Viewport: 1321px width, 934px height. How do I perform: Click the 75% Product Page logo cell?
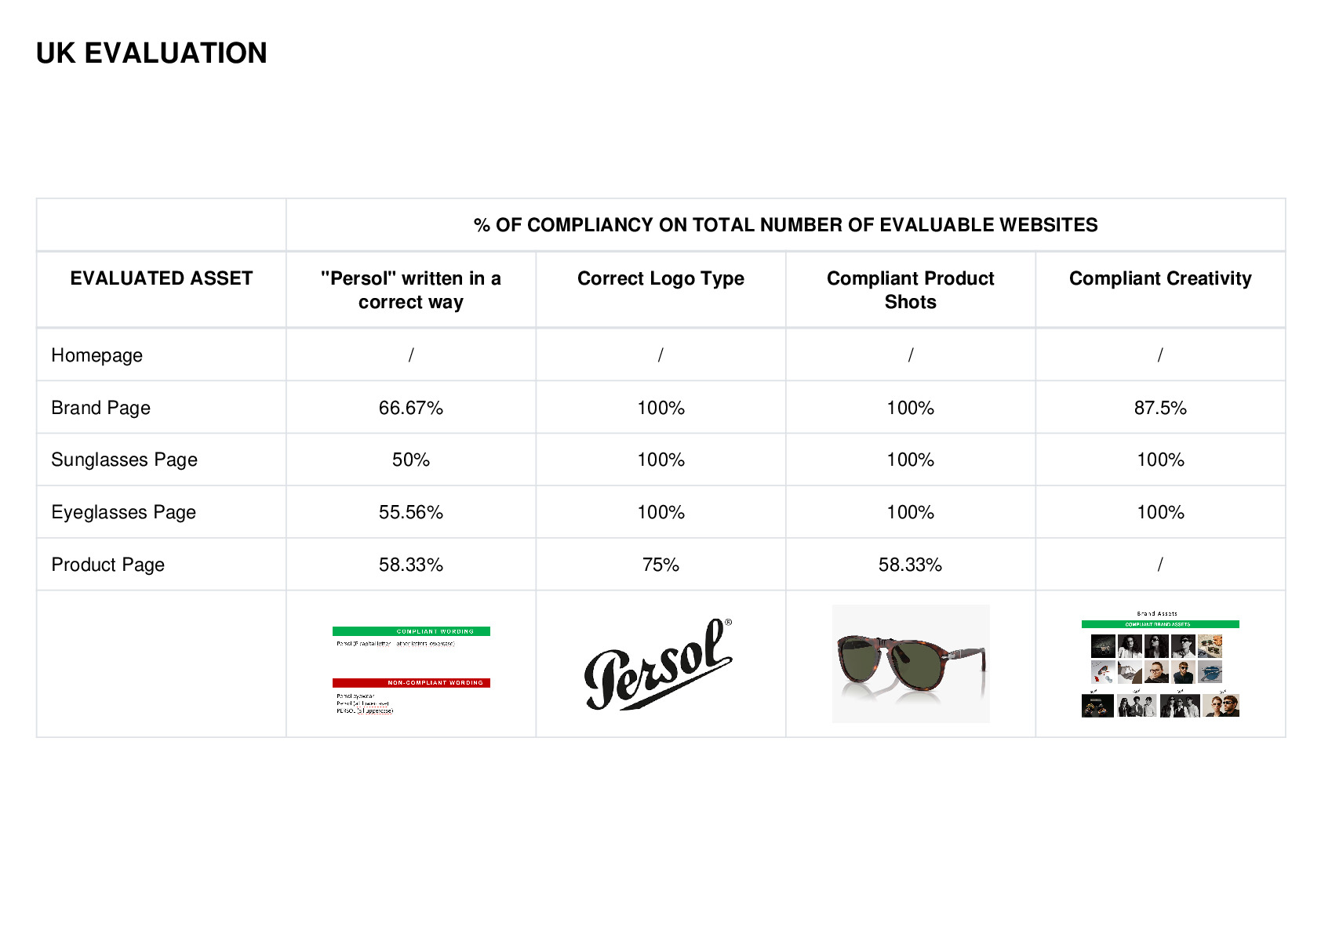pos(660,565)
